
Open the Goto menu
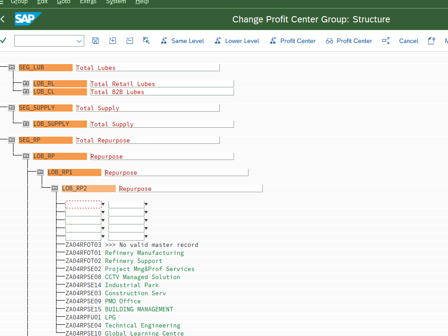pos(64,2)
